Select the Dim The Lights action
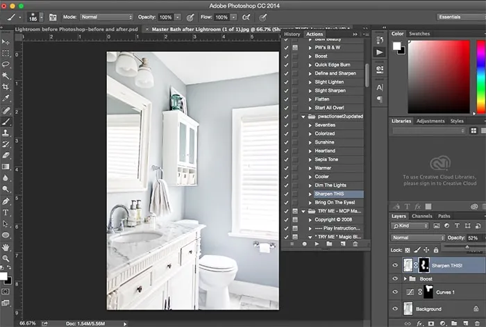This screenshot has width=486, height=327. tap(330, 185)
